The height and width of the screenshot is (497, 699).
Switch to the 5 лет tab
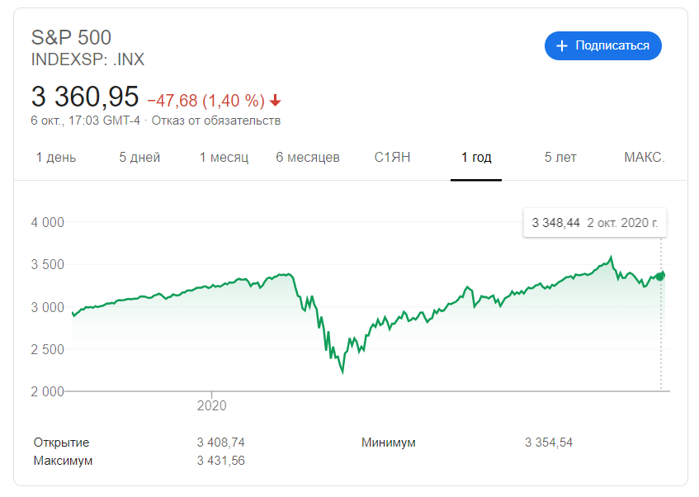(560, 158)
